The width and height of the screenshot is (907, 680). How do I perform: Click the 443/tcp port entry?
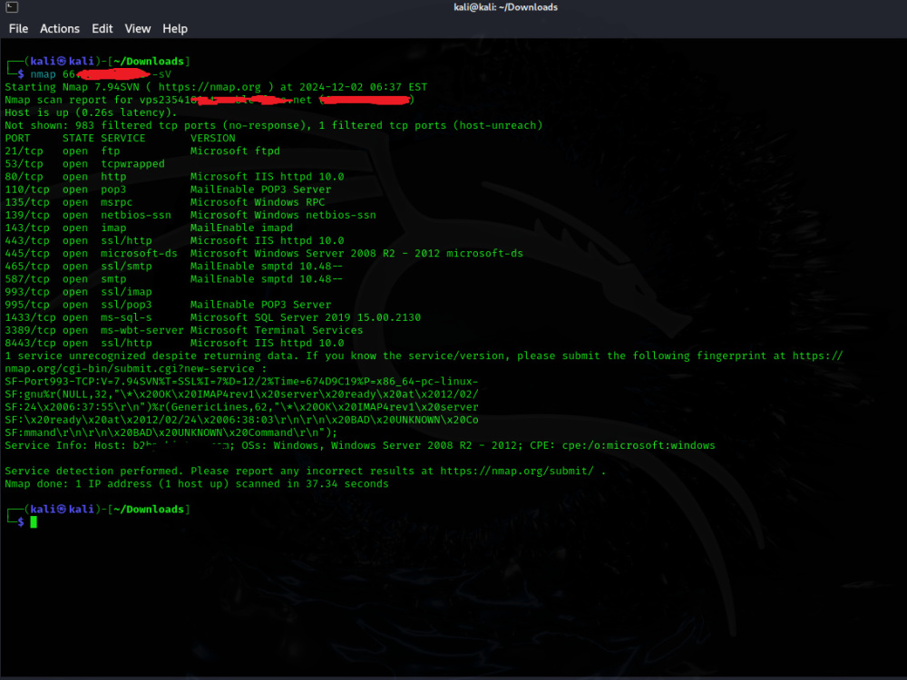(27, 240)
